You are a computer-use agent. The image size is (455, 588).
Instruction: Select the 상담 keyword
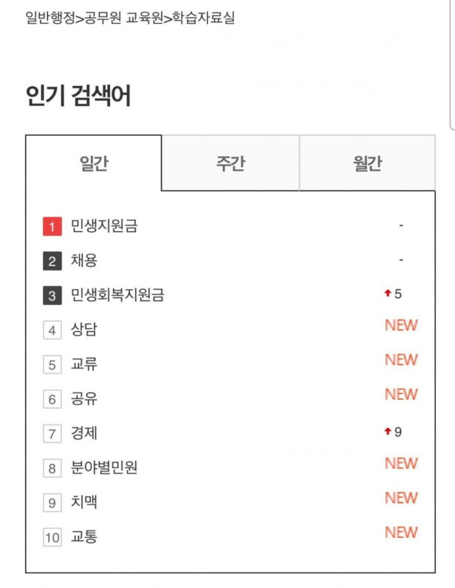coord(84,329)
